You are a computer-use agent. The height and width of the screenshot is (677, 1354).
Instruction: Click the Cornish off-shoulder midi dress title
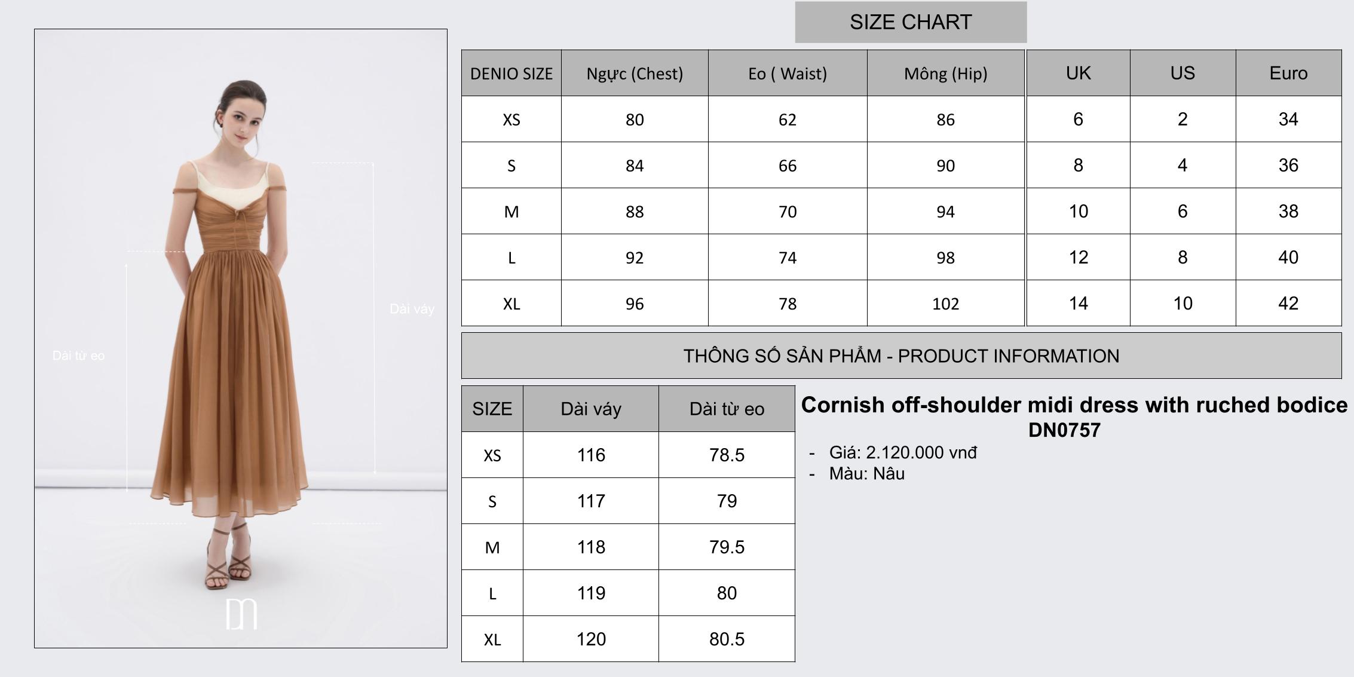tap(1074, 405)
